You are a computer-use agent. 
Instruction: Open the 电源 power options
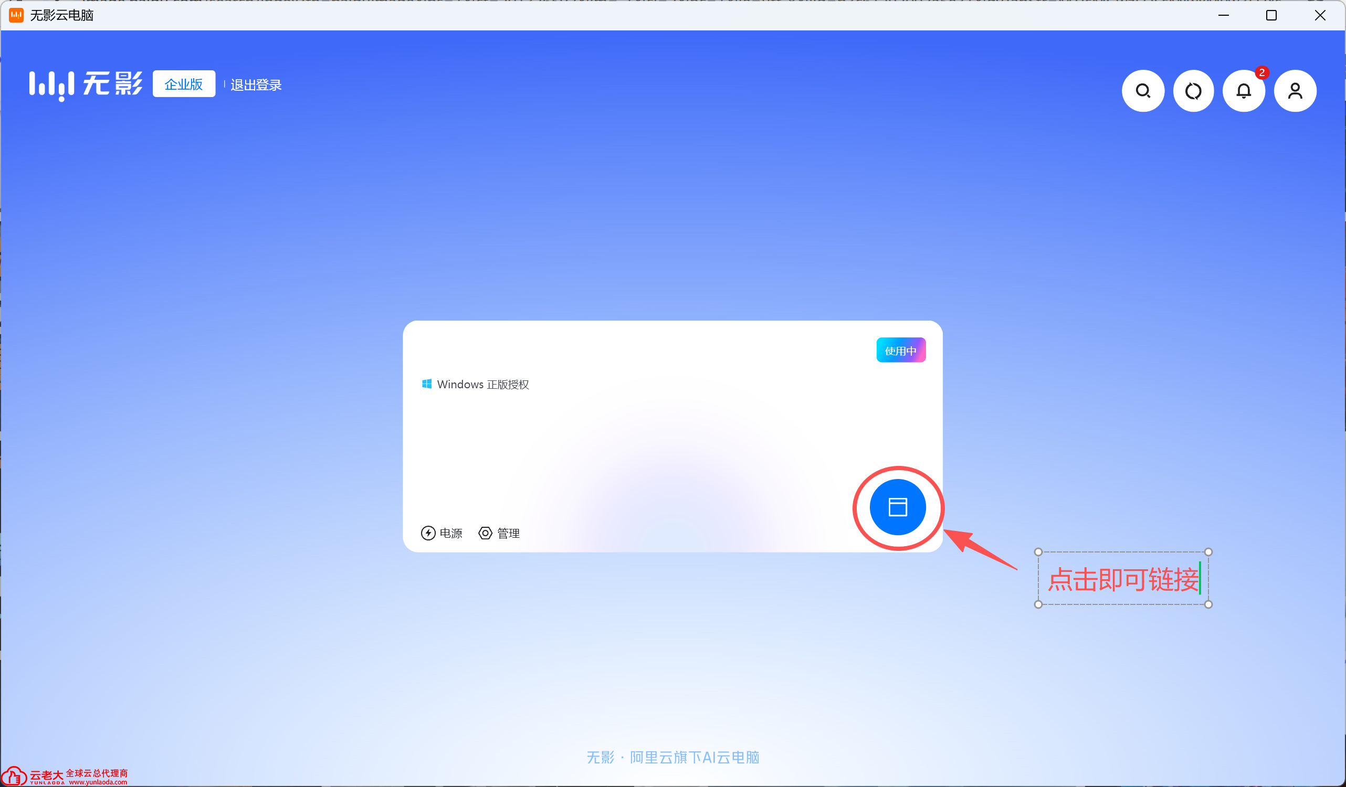click(441, 533)
